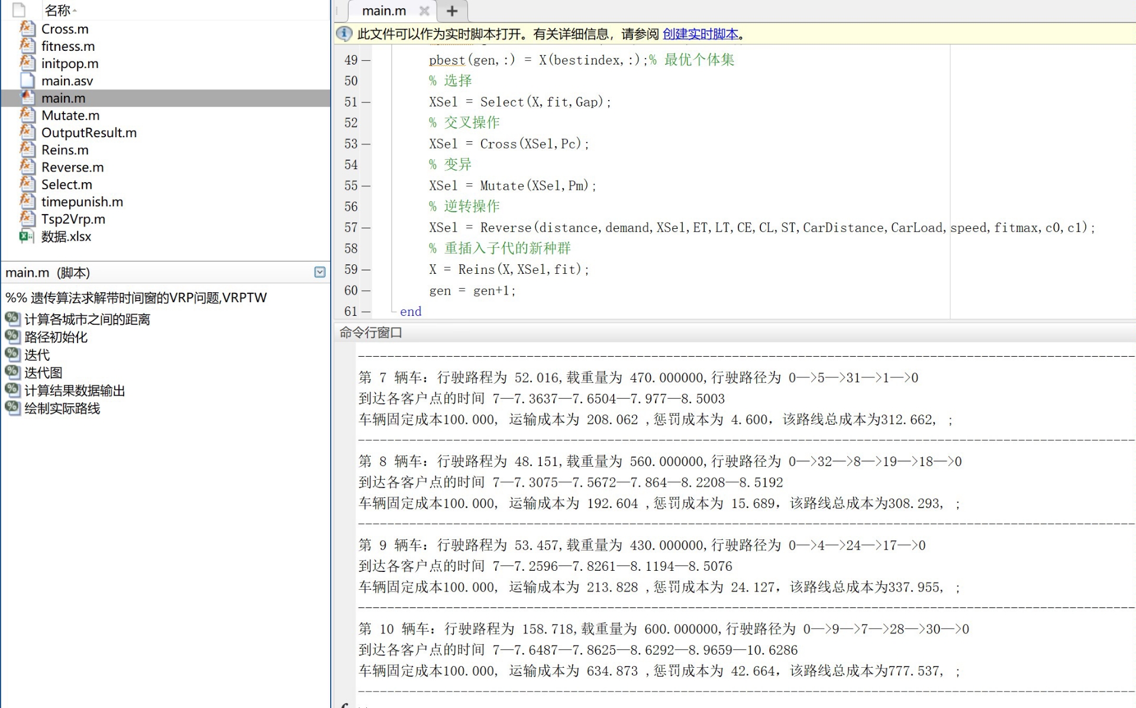Jump to section 计算各城市之间的距离
Screen dimensions: 1136x708
coord(87,319)
